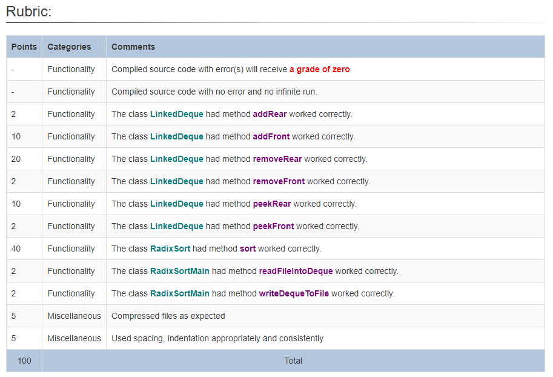Click the readFileIntoDeque method name
The height and width of the screenshot is (377, 553).
point(296,271)
